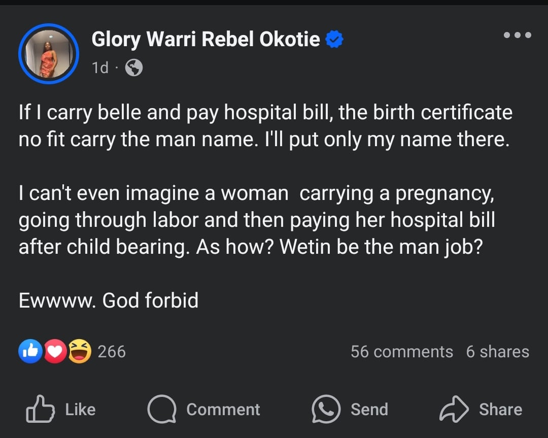Viewport: 548px width, 438px height.
Task: Click the laughing Haha reaction emoji
Action: click(x=80, y=351)
